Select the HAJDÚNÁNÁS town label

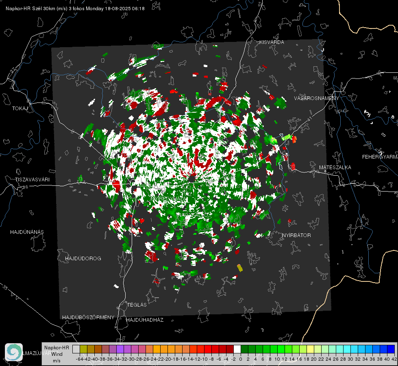(27, 232)
